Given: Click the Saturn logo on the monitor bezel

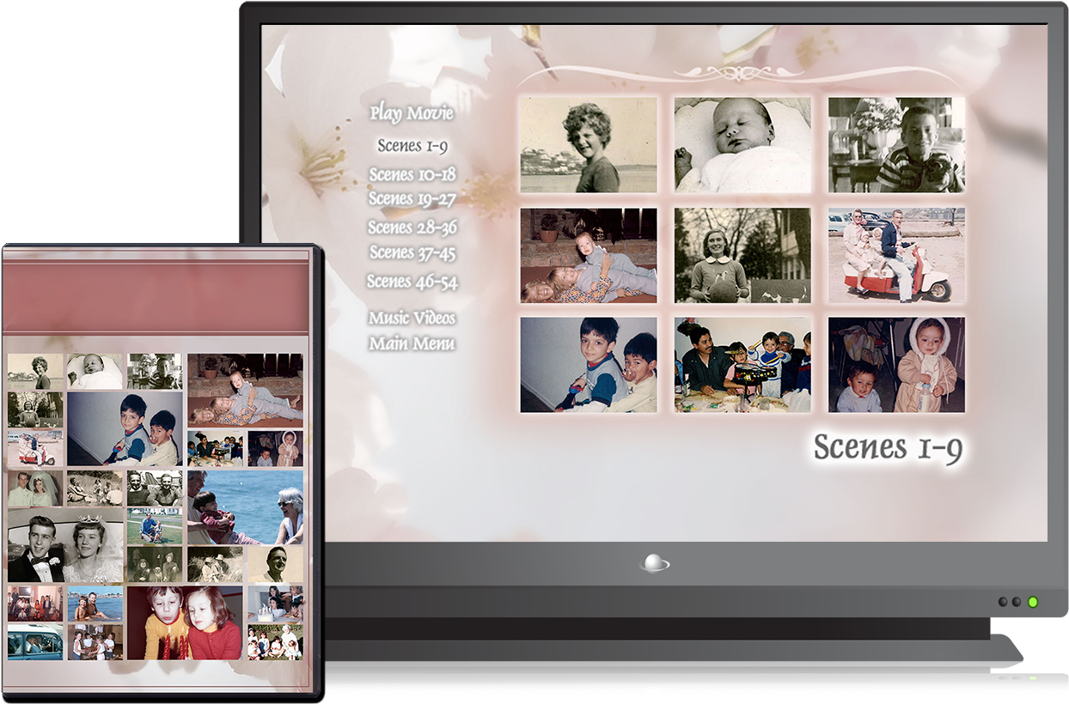Looking at the screenshot, I should tap(656, 564).
